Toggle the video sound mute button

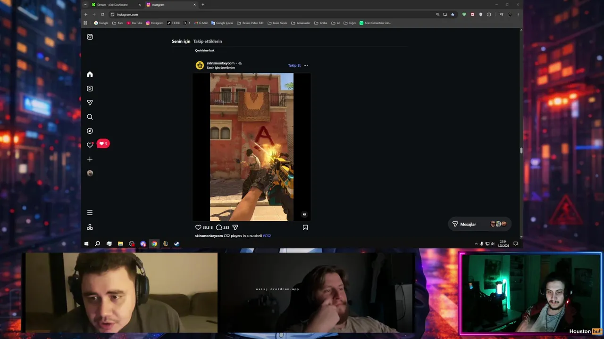point(304,214)
